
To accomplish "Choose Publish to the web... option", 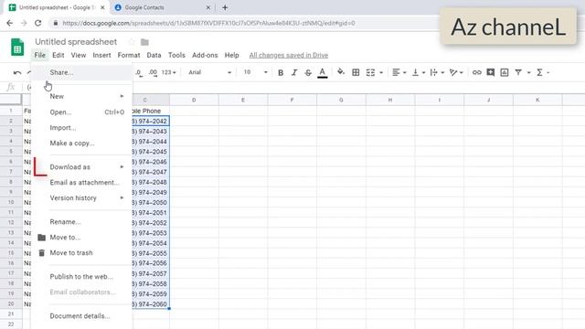I will tap(81, 277).
